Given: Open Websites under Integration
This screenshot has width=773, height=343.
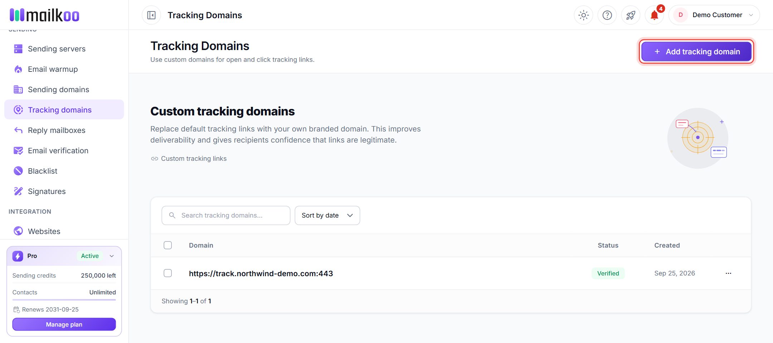Looking at the screenshot, I should tap(64, 231).
